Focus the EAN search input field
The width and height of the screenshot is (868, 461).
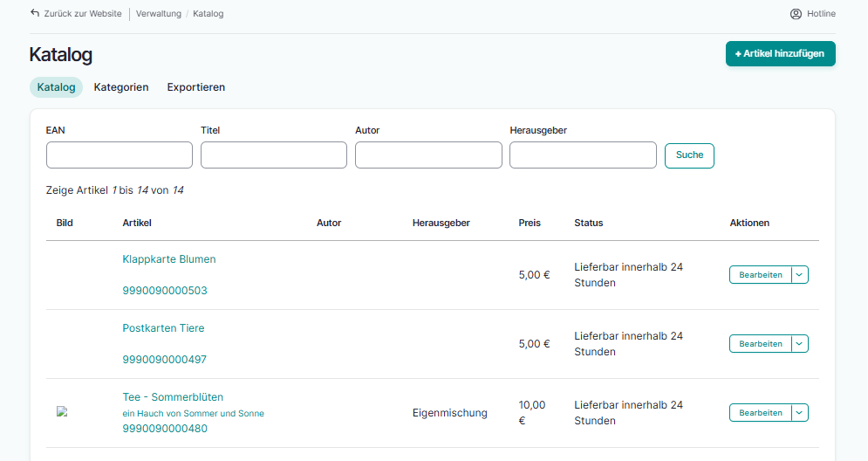[120, 155]
